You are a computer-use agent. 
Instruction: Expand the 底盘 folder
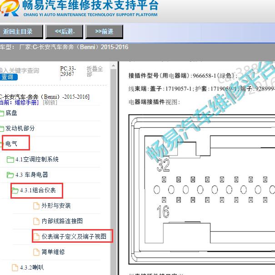11,113
